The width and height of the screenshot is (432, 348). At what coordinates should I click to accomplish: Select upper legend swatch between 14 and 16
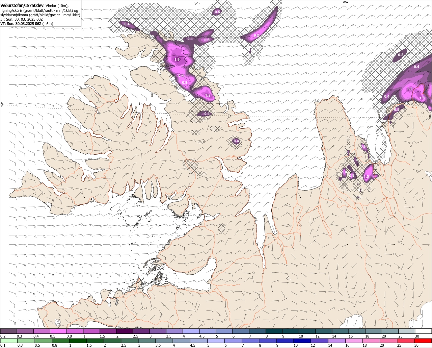tap(341, 331)
